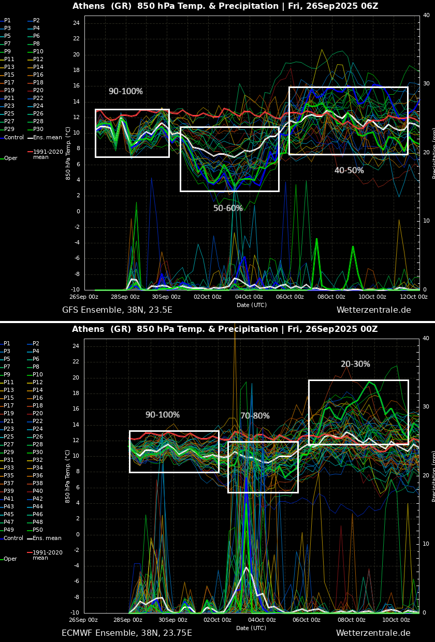Click the 70-80% annotation label in ECMWF chart

point(255,416)
